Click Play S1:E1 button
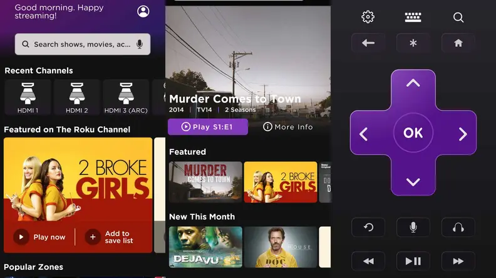The image size is (496, 278). click(208, 127)
